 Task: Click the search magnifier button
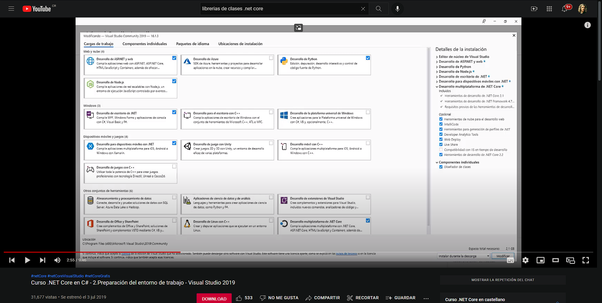pos(378,9)
